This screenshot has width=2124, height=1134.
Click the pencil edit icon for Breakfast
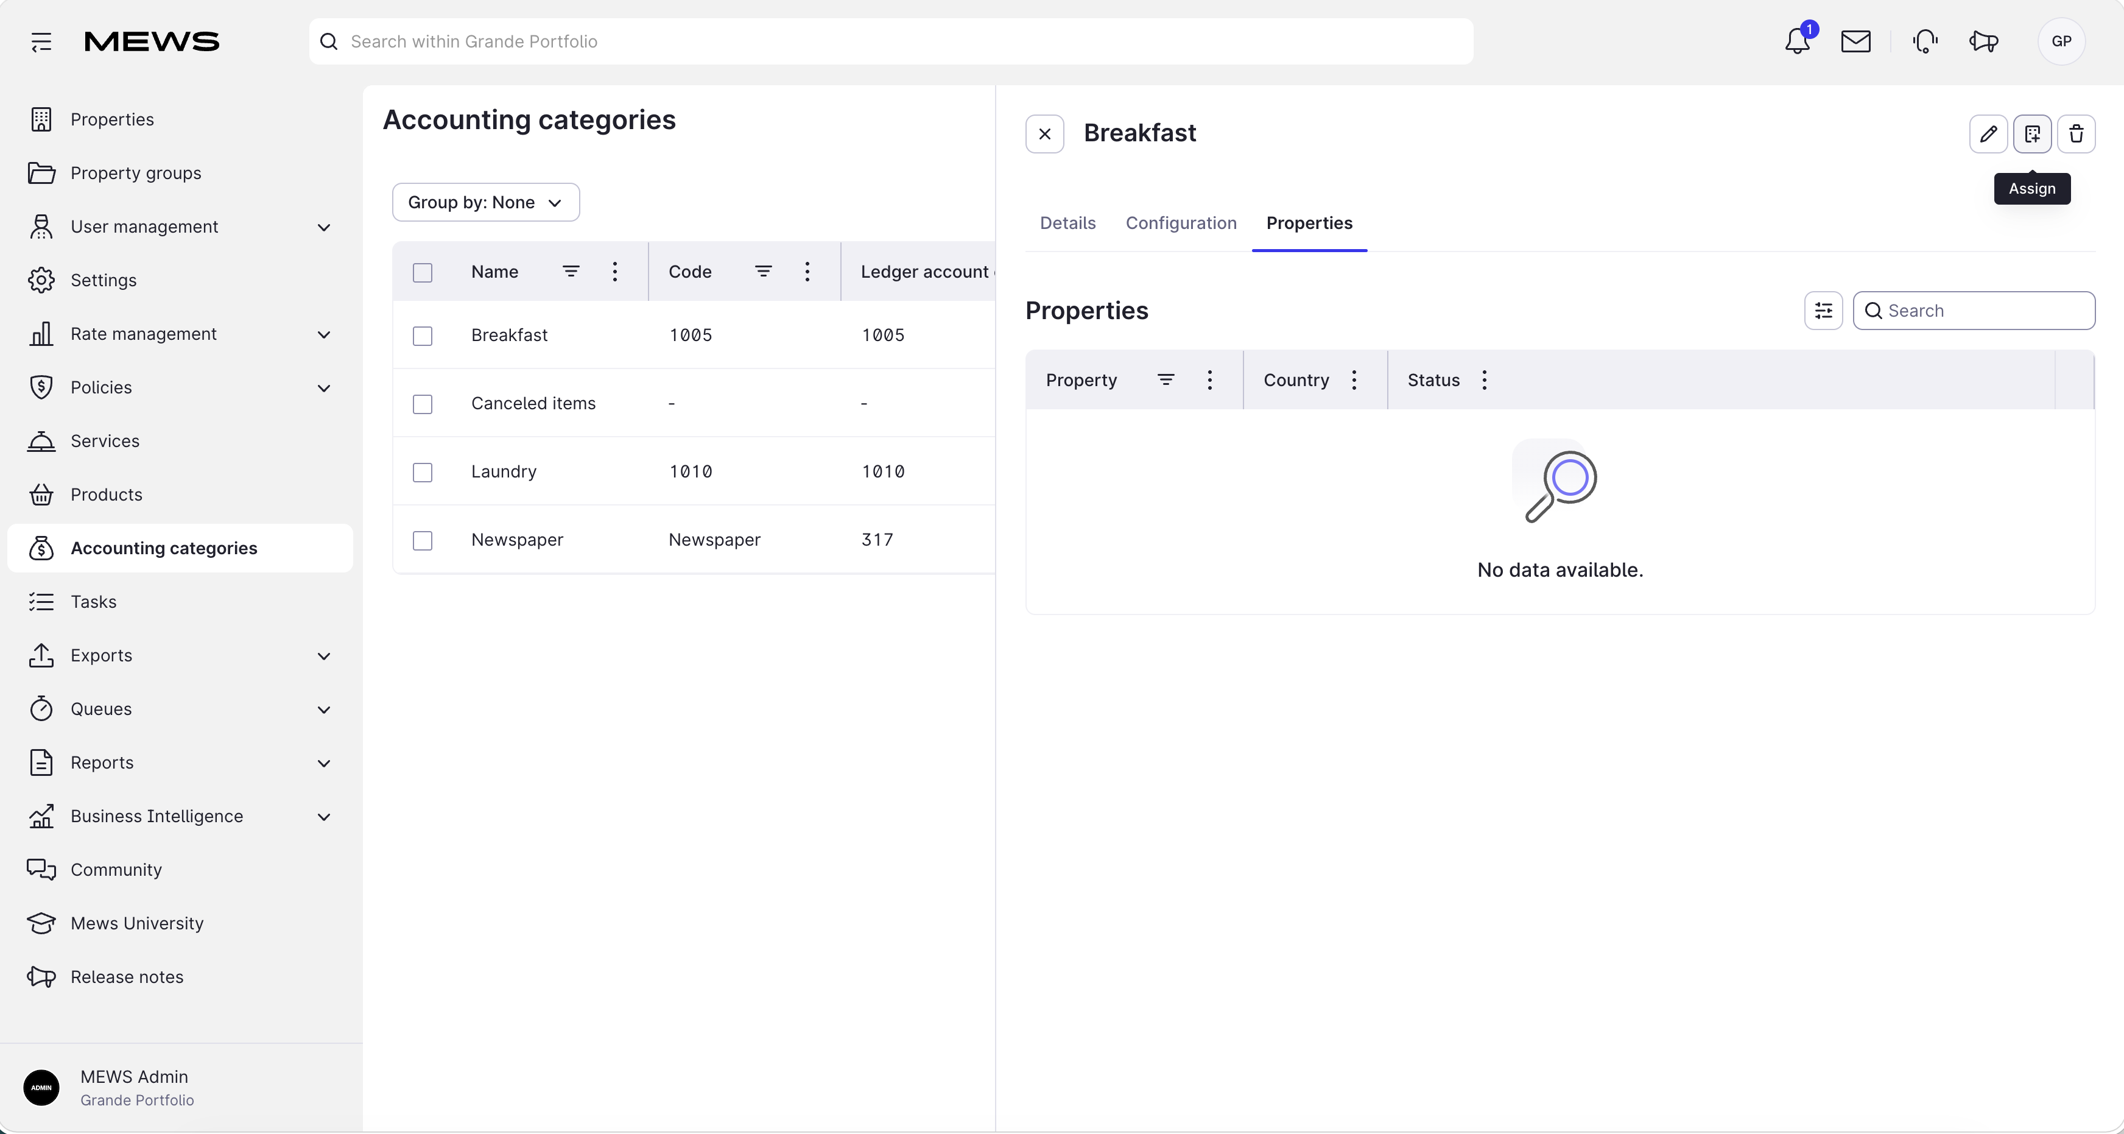coord(1988,133)
